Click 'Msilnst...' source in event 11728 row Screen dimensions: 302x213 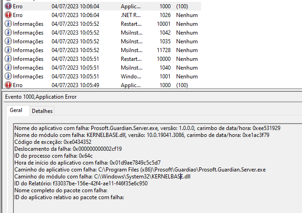[x=131, y=50]
